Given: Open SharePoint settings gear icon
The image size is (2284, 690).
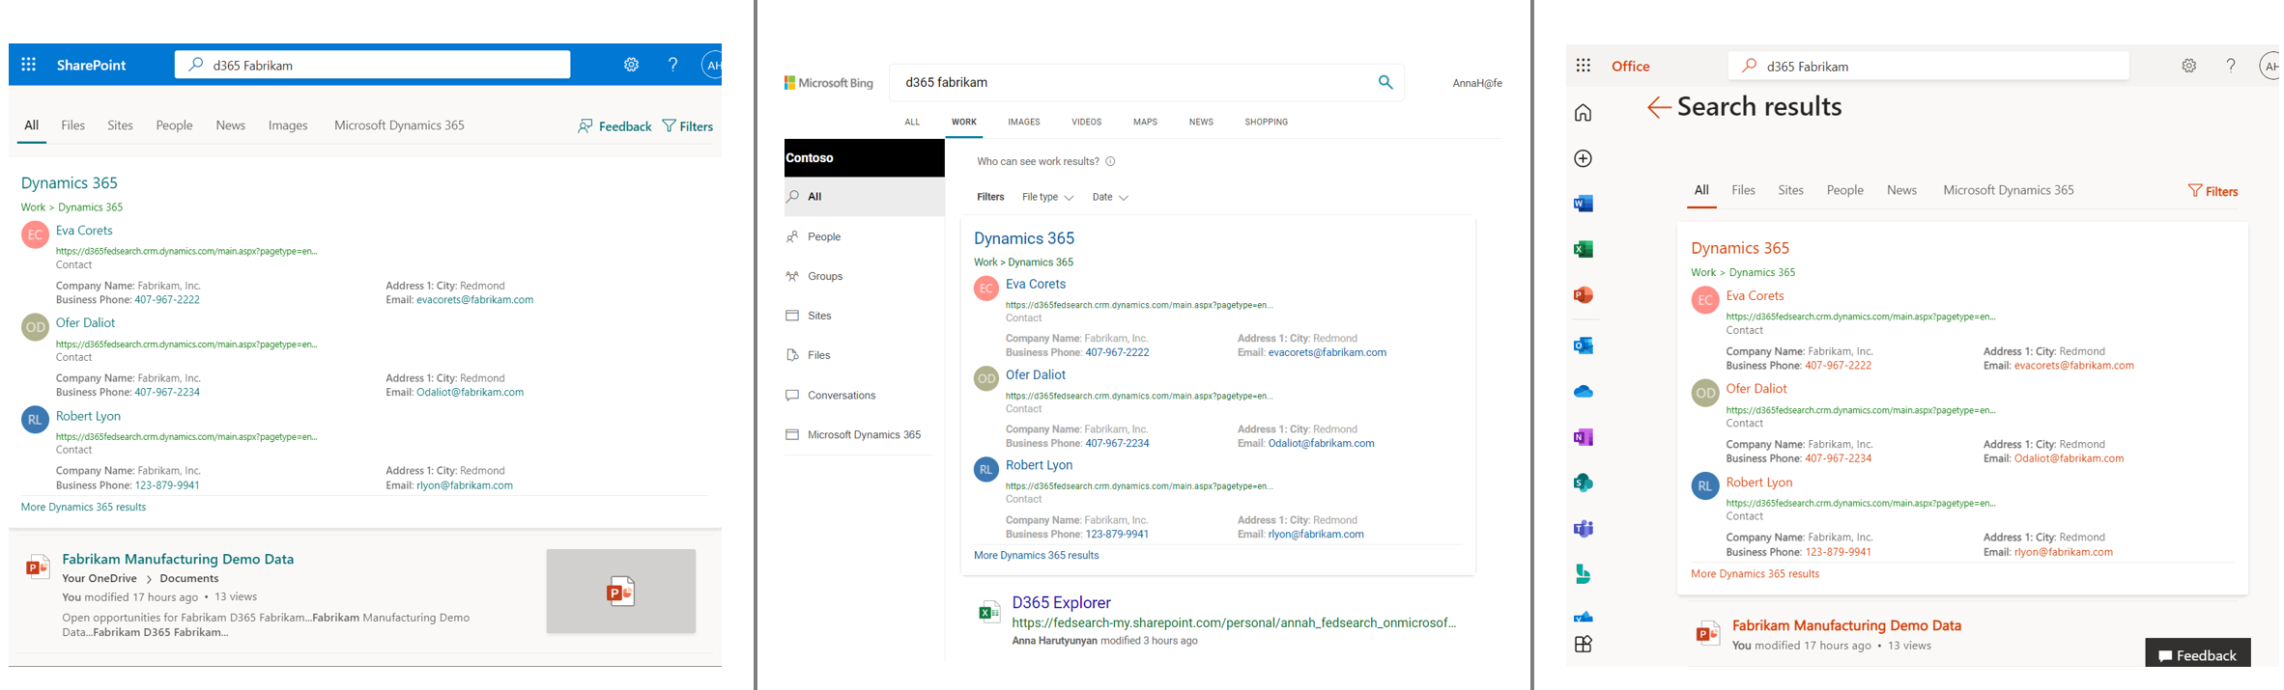Looking at the screenshot, I should click(631, 65).
